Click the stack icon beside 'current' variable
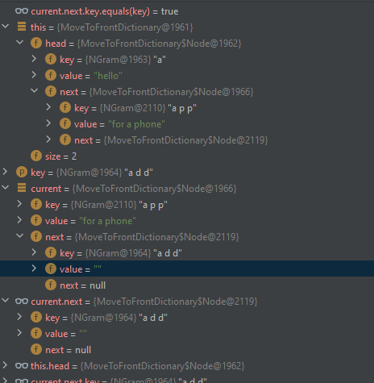This screenshot has height=383, width=374. [x=22, y=188]
